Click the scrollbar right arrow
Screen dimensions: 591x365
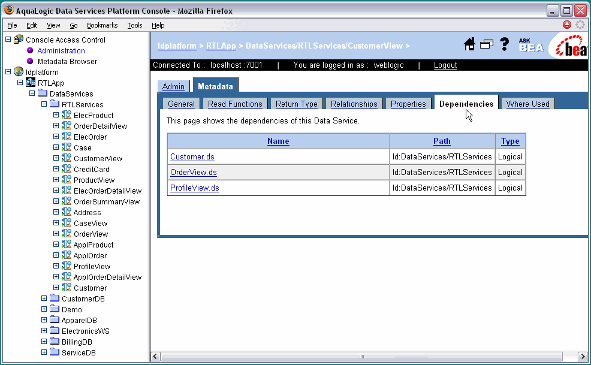click(x=583, y=357)
